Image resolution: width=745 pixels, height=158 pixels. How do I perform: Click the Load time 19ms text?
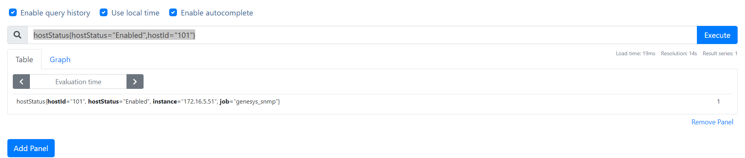[x=635, y=54]
